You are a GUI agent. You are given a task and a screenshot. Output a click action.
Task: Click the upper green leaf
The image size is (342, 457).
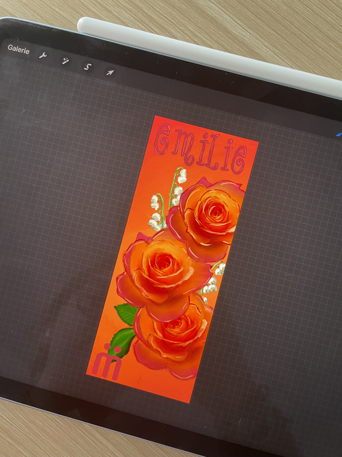(x=127, y=314)
